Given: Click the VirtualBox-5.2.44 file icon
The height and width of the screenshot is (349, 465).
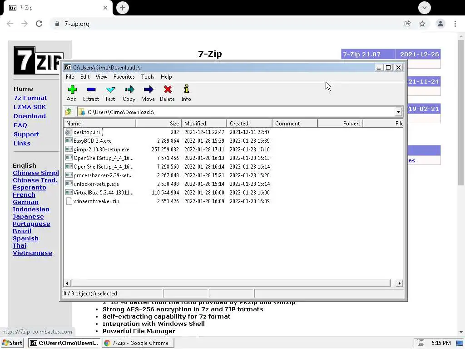Looking at the screenshot, I should pos(69,192).
